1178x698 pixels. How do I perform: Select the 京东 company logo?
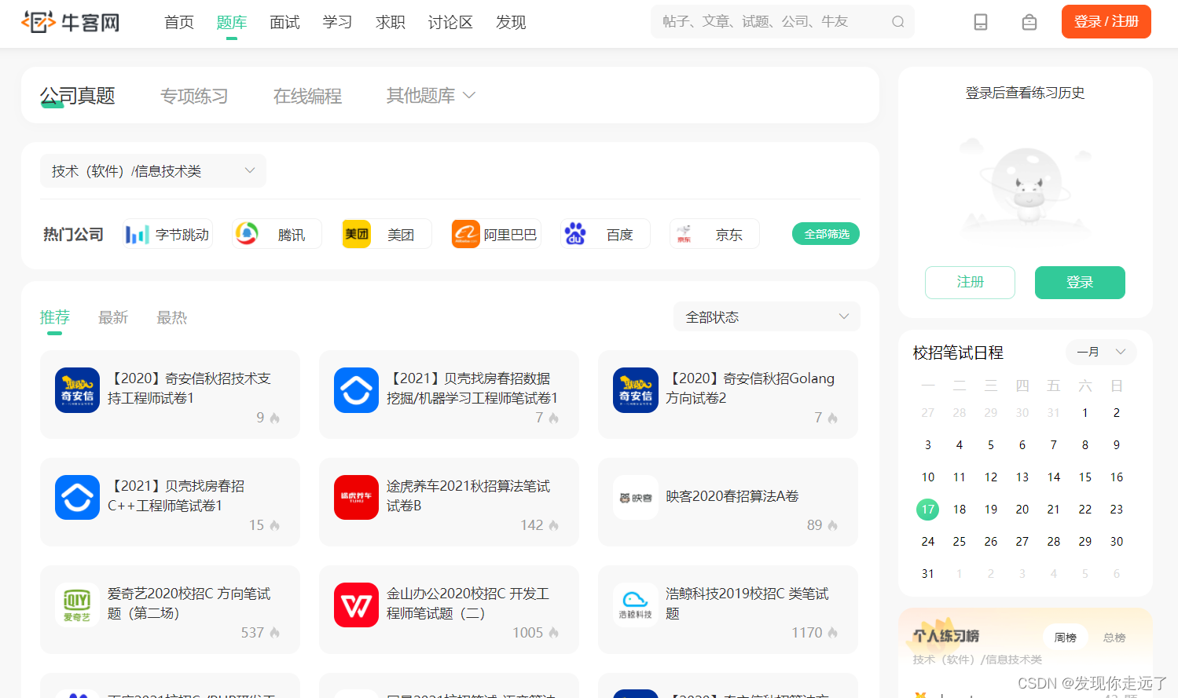(684, 234)
